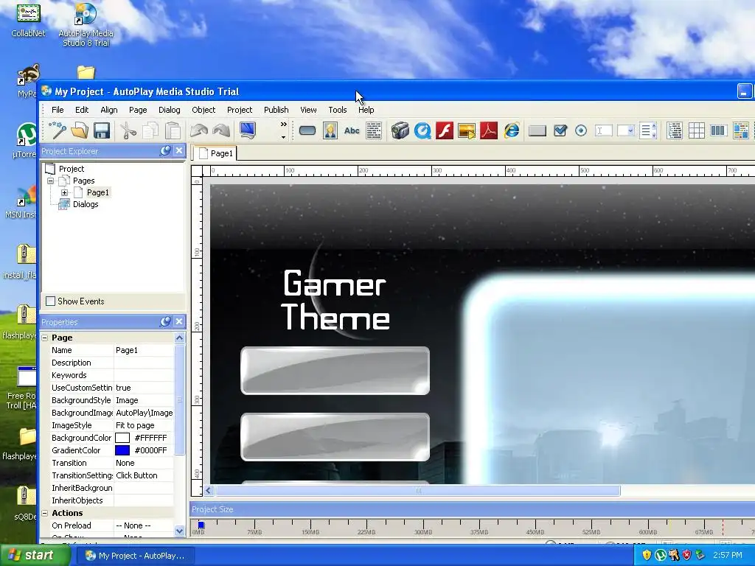Insert a Label object (Abc icon)
This screenshot has height=566, width=755.
coord(352,130)
